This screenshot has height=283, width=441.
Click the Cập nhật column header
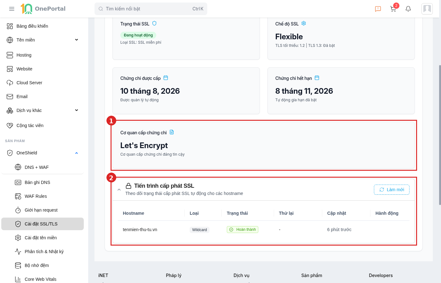coord(336,213)
